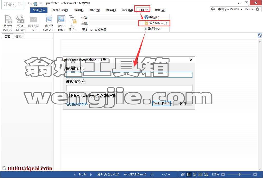Select the single page view icon
The image size is (263, 178).
189,174
